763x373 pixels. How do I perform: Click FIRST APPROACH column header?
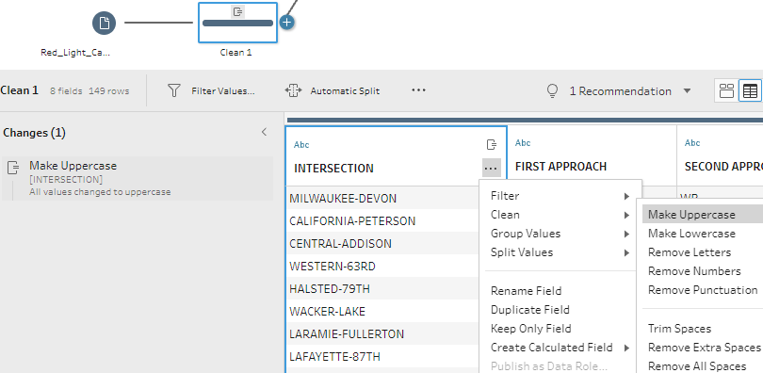(x=561, y=167)
